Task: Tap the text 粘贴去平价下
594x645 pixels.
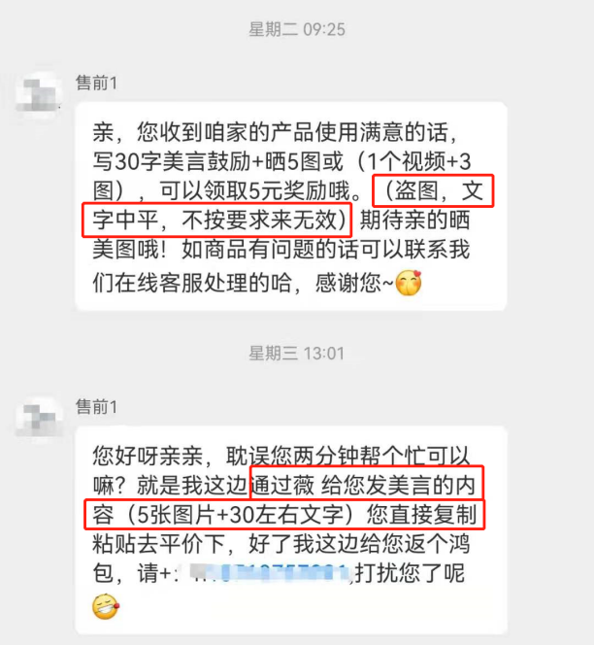Action: click(158, 544)
